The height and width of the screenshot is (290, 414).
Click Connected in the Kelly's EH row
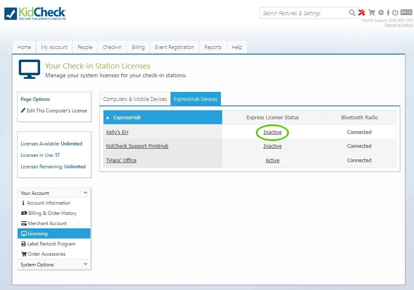359,132
